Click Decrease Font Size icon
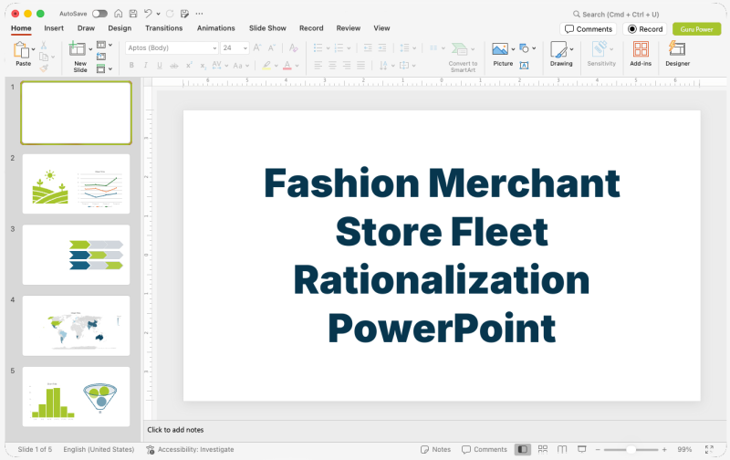Image resolution: width=730 pixels, height=460 pixels. pos(272,47)
